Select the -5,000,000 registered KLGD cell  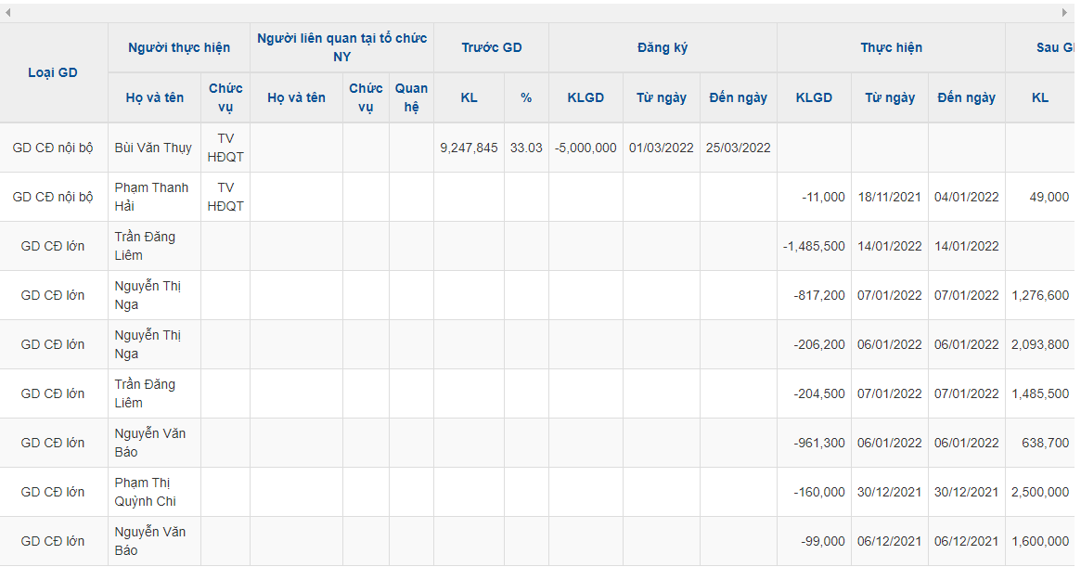point(586,148)
